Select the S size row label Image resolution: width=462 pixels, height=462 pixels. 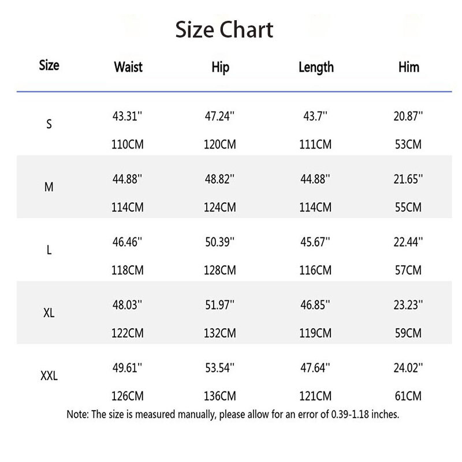click(x=49, y=125)
